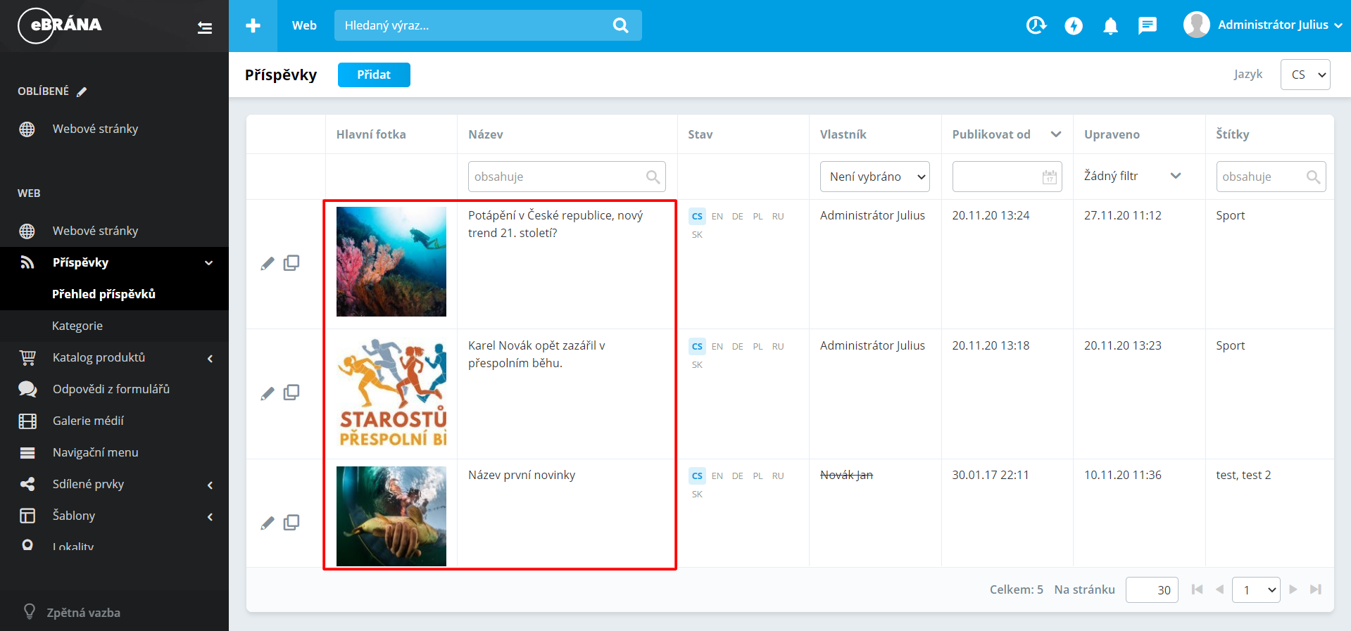Viewport: 1351px width, 631px height.
Task: Switch Název první novinky to EN language
Action: 717,476
